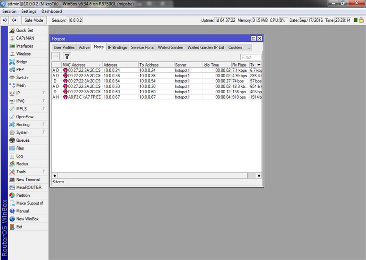Click the remove (minus) button
This screenshot has width=366, height=260.
[56, 57]
